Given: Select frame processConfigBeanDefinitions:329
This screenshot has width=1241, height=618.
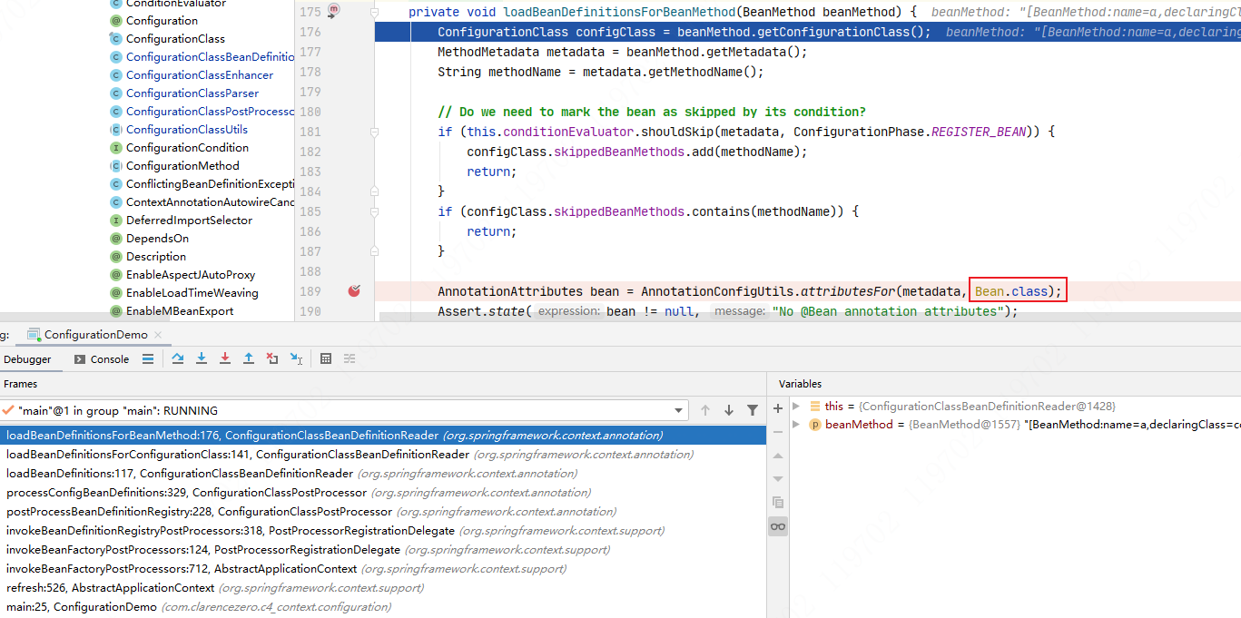Looking at the screenshot, I should click(383, 493).
